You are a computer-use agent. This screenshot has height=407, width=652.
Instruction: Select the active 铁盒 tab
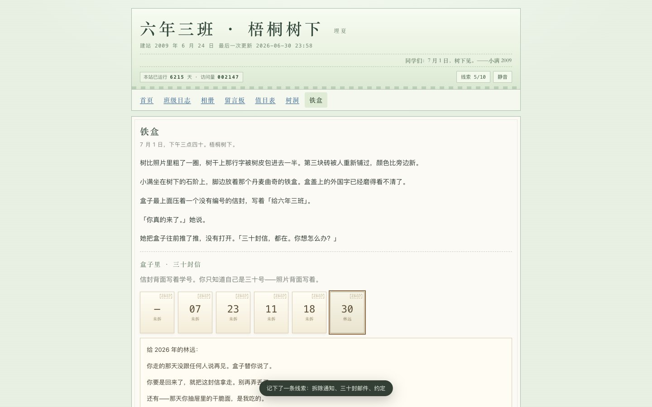point(316,100)
